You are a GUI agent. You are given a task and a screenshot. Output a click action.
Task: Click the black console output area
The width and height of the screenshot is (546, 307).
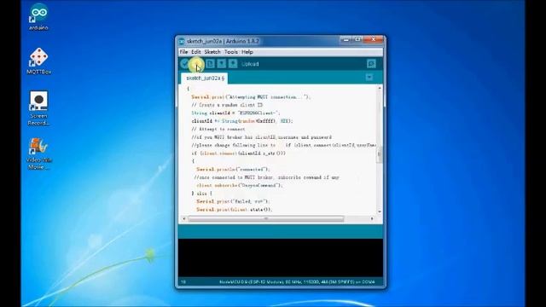281,258
